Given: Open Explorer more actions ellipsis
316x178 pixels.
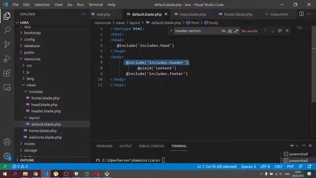Looking at the screenshot, I should click(x=83, y=14).
